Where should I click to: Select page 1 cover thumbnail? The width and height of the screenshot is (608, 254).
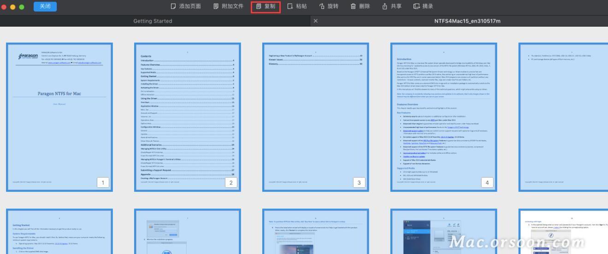[59, 117]
